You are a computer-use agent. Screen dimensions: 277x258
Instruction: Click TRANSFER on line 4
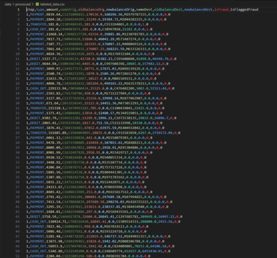38,24
